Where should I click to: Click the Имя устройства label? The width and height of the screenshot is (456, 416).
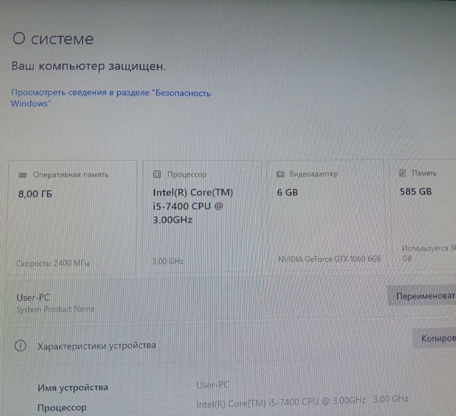tap(73, 387)
